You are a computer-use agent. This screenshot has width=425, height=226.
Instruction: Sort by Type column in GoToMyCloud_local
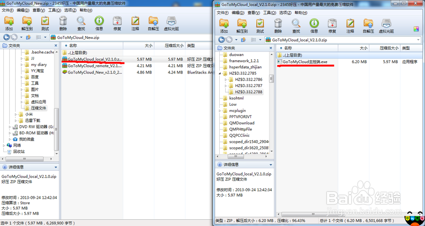tap(412, 48)
